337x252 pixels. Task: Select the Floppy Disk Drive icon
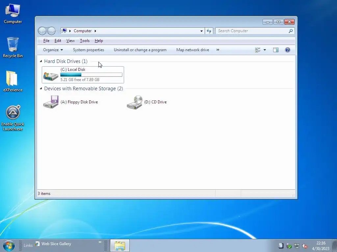(51, 102)
